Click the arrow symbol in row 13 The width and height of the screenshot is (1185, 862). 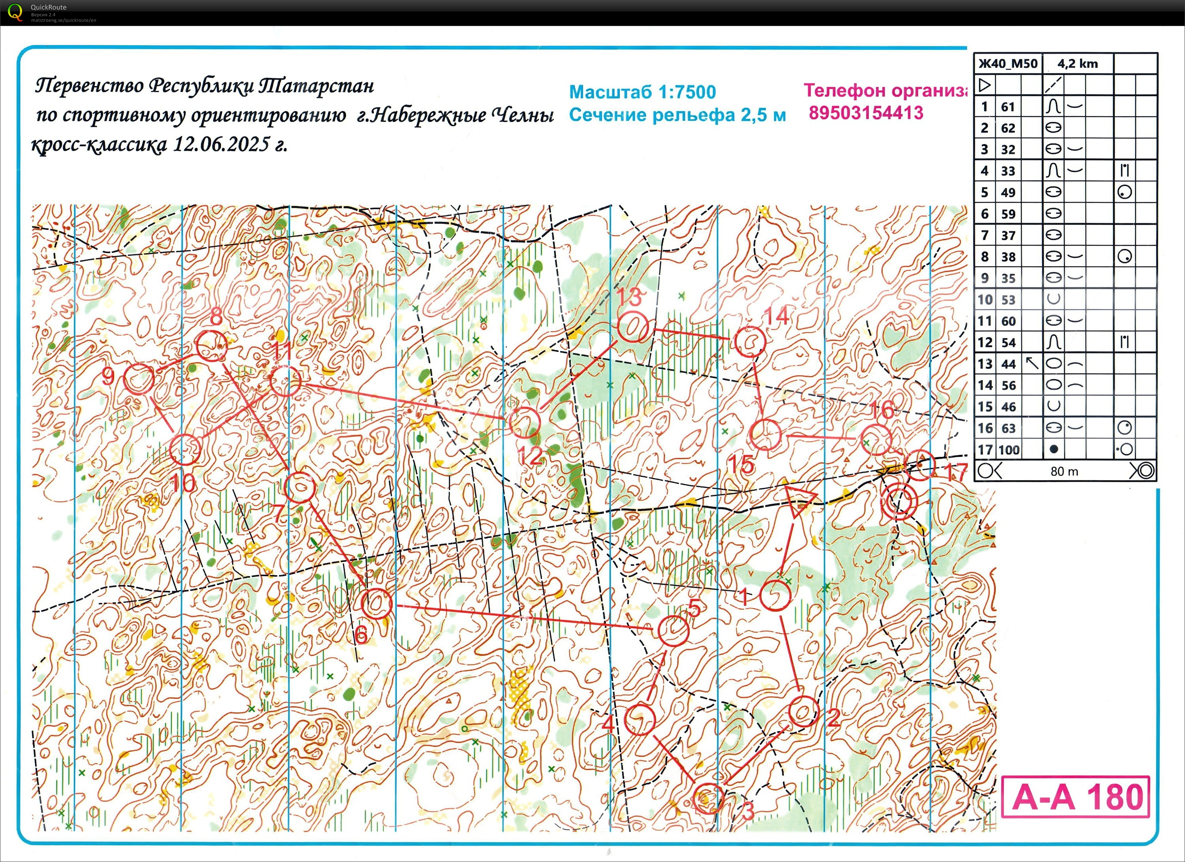coord(1032,363)
